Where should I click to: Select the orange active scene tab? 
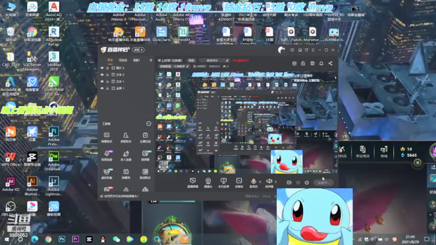110,60
